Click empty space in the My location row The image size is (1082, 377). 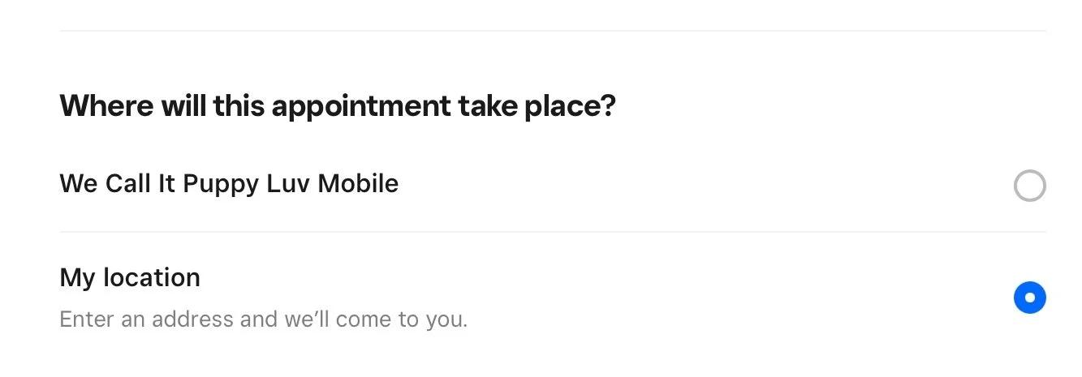690,296
